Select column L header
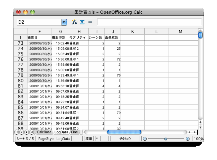 click(x=156, y=31)
